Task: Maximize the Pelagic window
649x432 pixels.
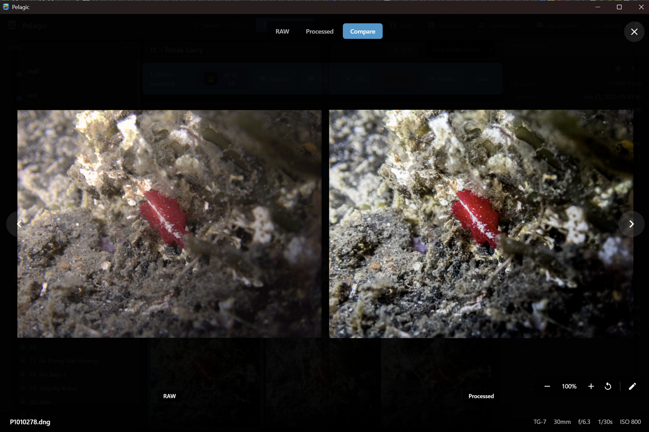Action: pyautogui.click(x=619, y=7)
